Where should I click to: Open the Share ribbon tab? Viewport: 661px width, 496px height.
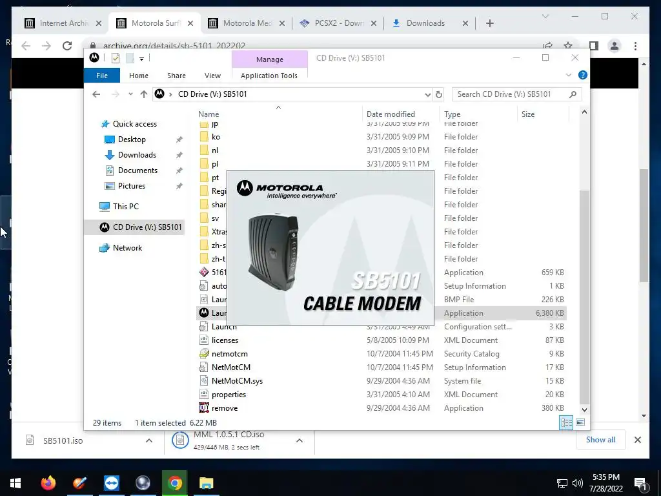176,76
